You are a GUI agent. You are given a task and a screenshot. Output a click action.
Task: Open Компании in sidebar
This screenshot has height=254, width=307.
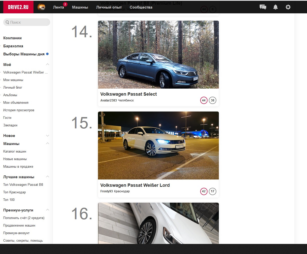[x=12, y=38]
